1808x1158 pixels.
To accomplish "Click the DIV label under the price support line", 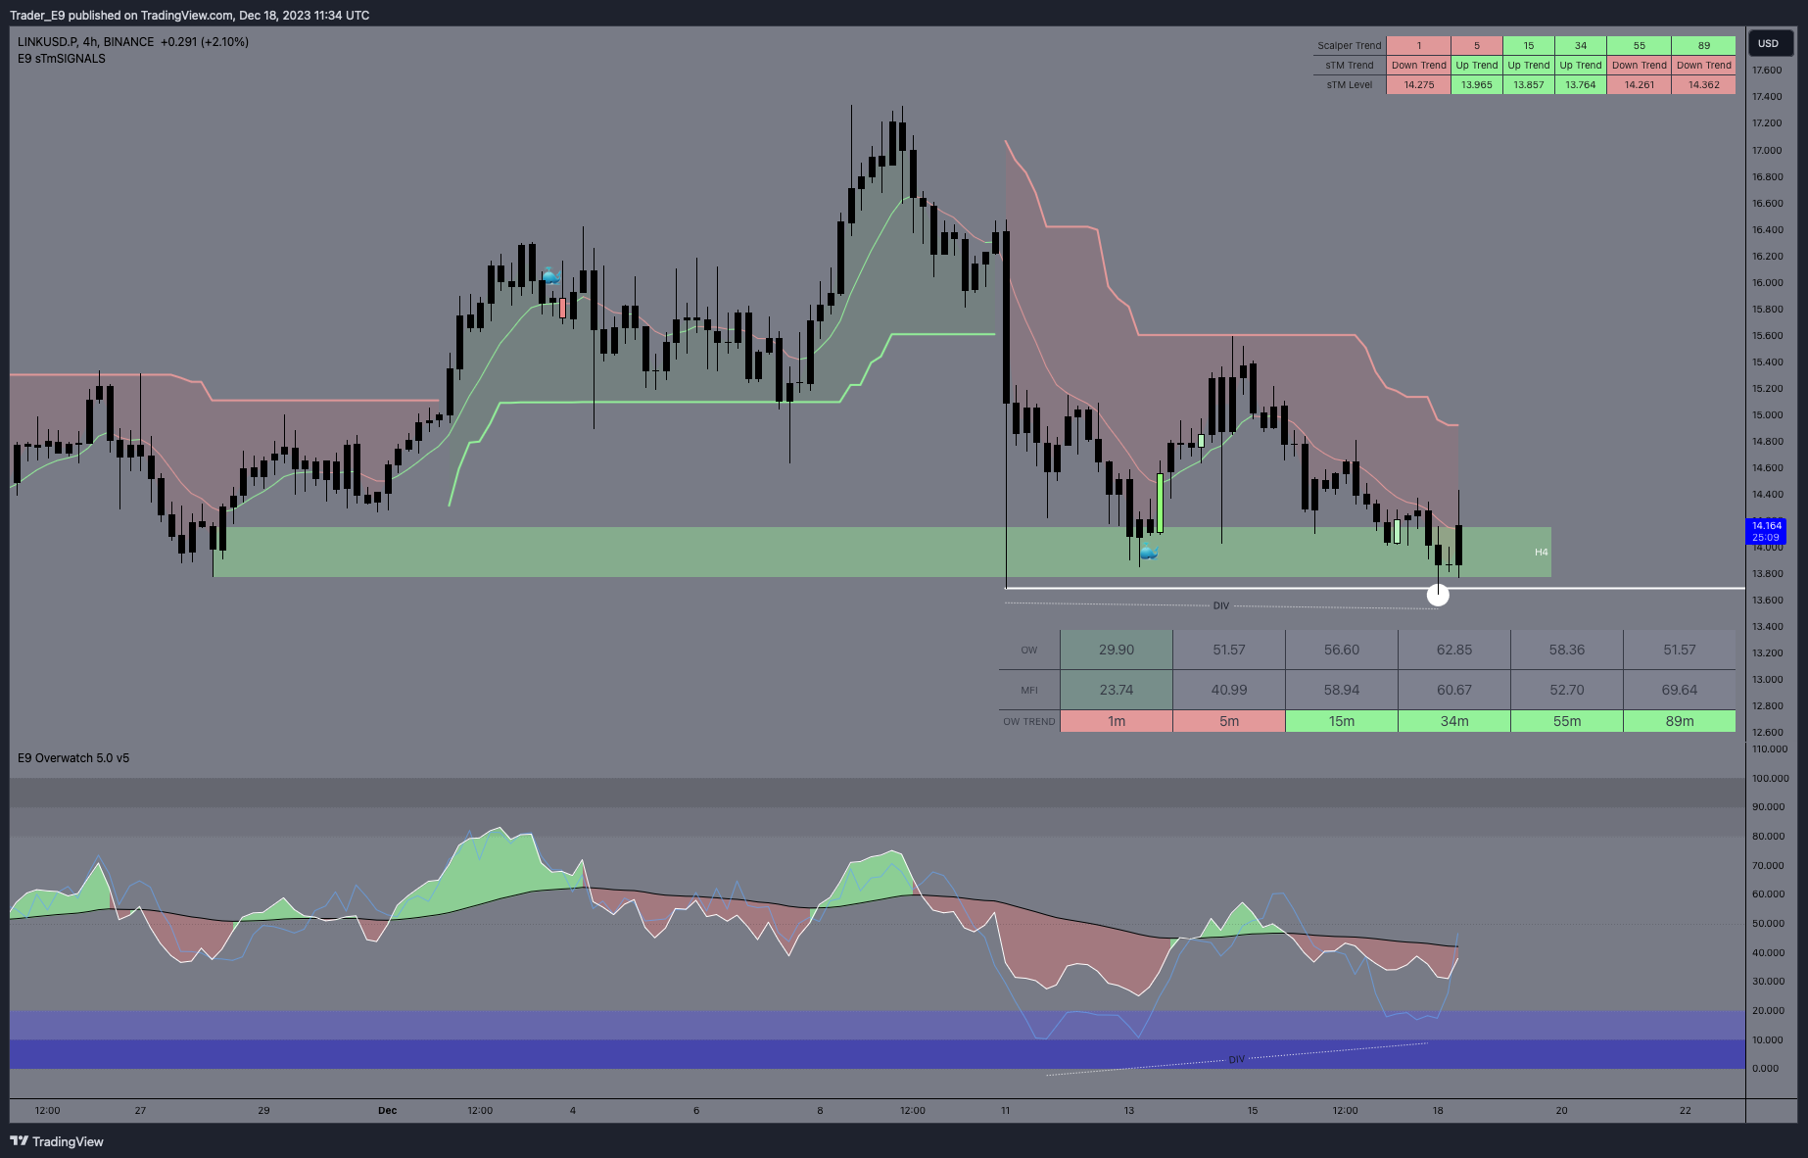I will pos(1221,605).
